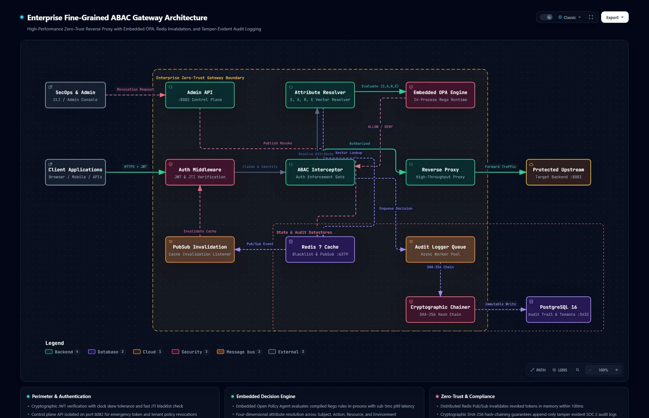Click the PubSub Invalidation queue icon
649x418 pixels.
[170, 242]
